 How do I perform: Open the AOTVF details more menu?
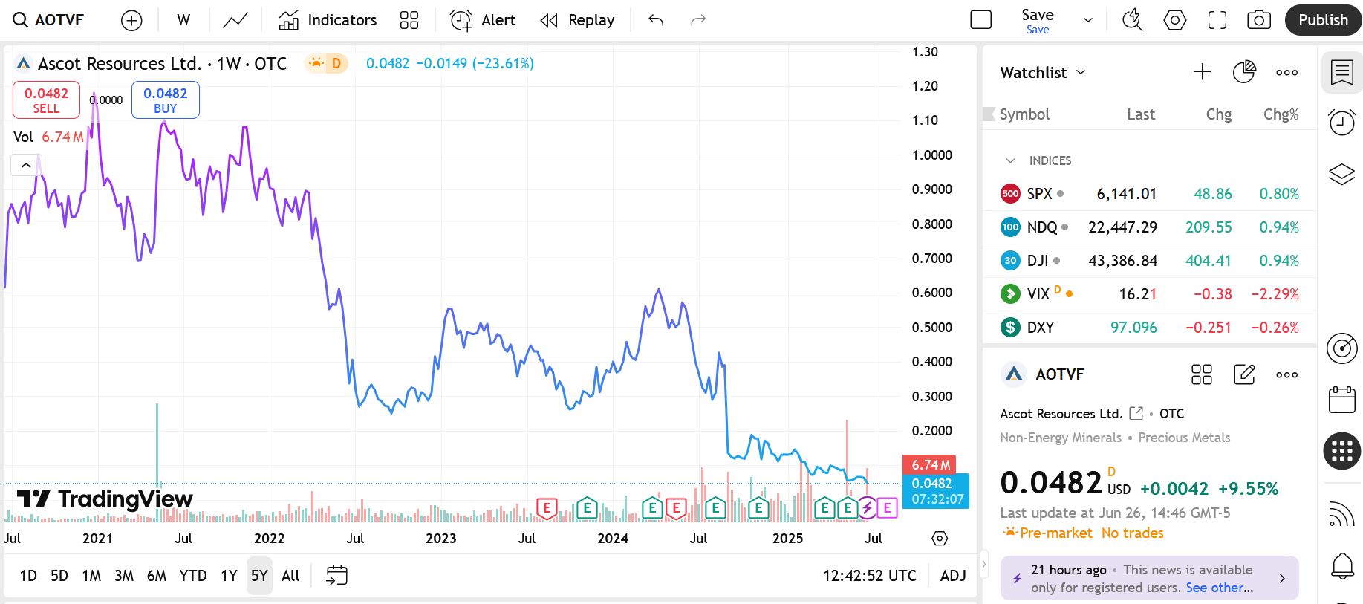[1286, 374]
